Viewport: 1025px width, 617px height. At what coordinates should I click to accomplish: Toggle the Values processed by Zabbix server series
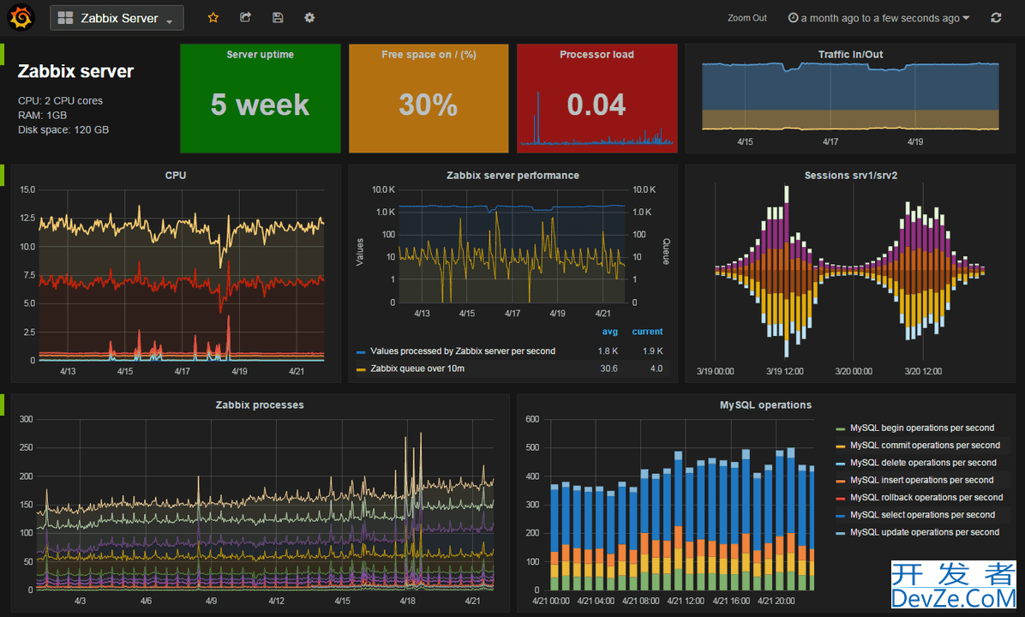463,351
